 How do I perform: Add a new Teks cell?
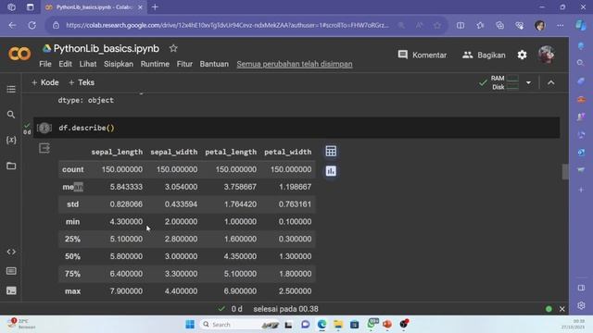[x=82, y=82]
